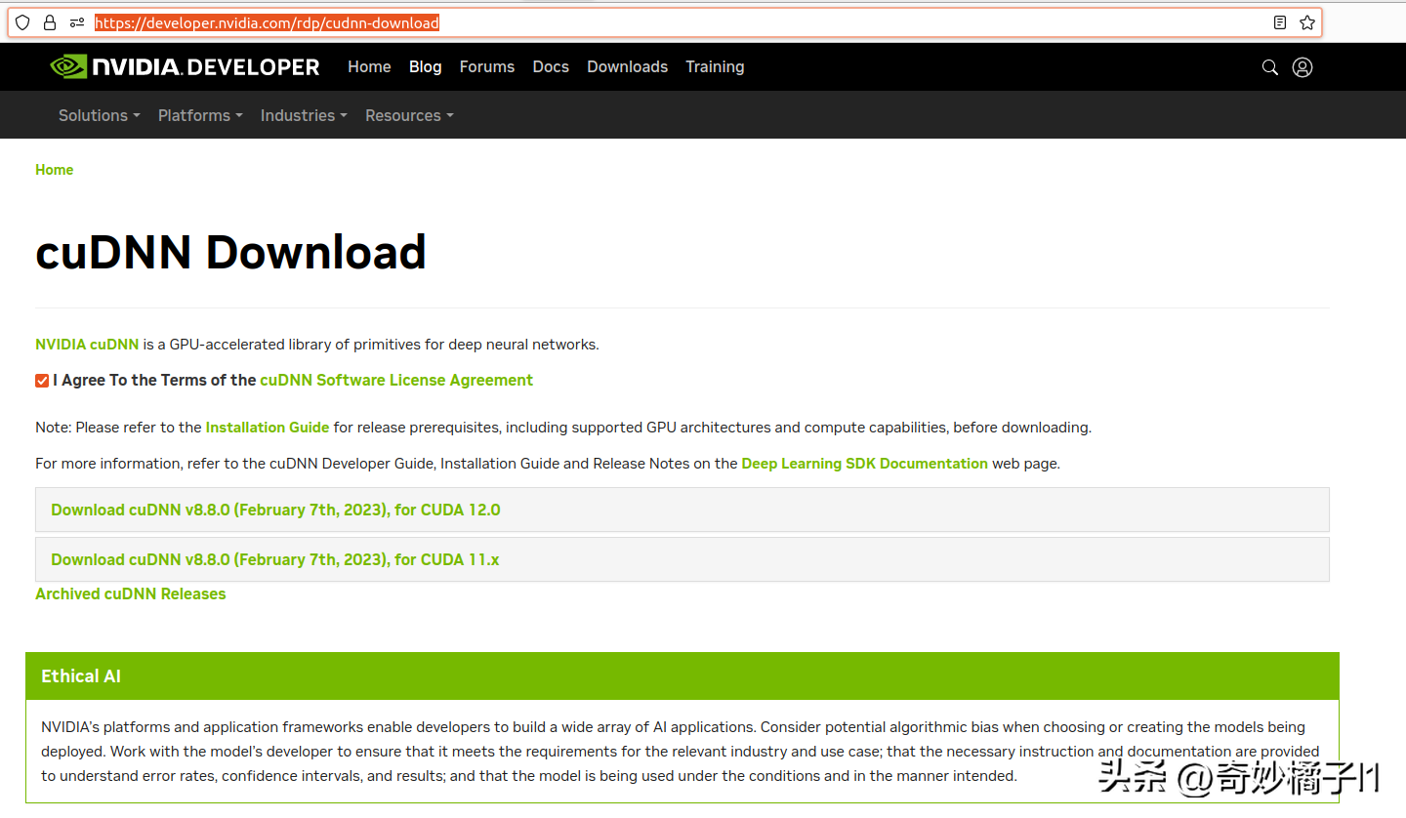This screenshot has height=818, width=1406.
Task: Open the Installation Guide link
Action: (268, 428)
